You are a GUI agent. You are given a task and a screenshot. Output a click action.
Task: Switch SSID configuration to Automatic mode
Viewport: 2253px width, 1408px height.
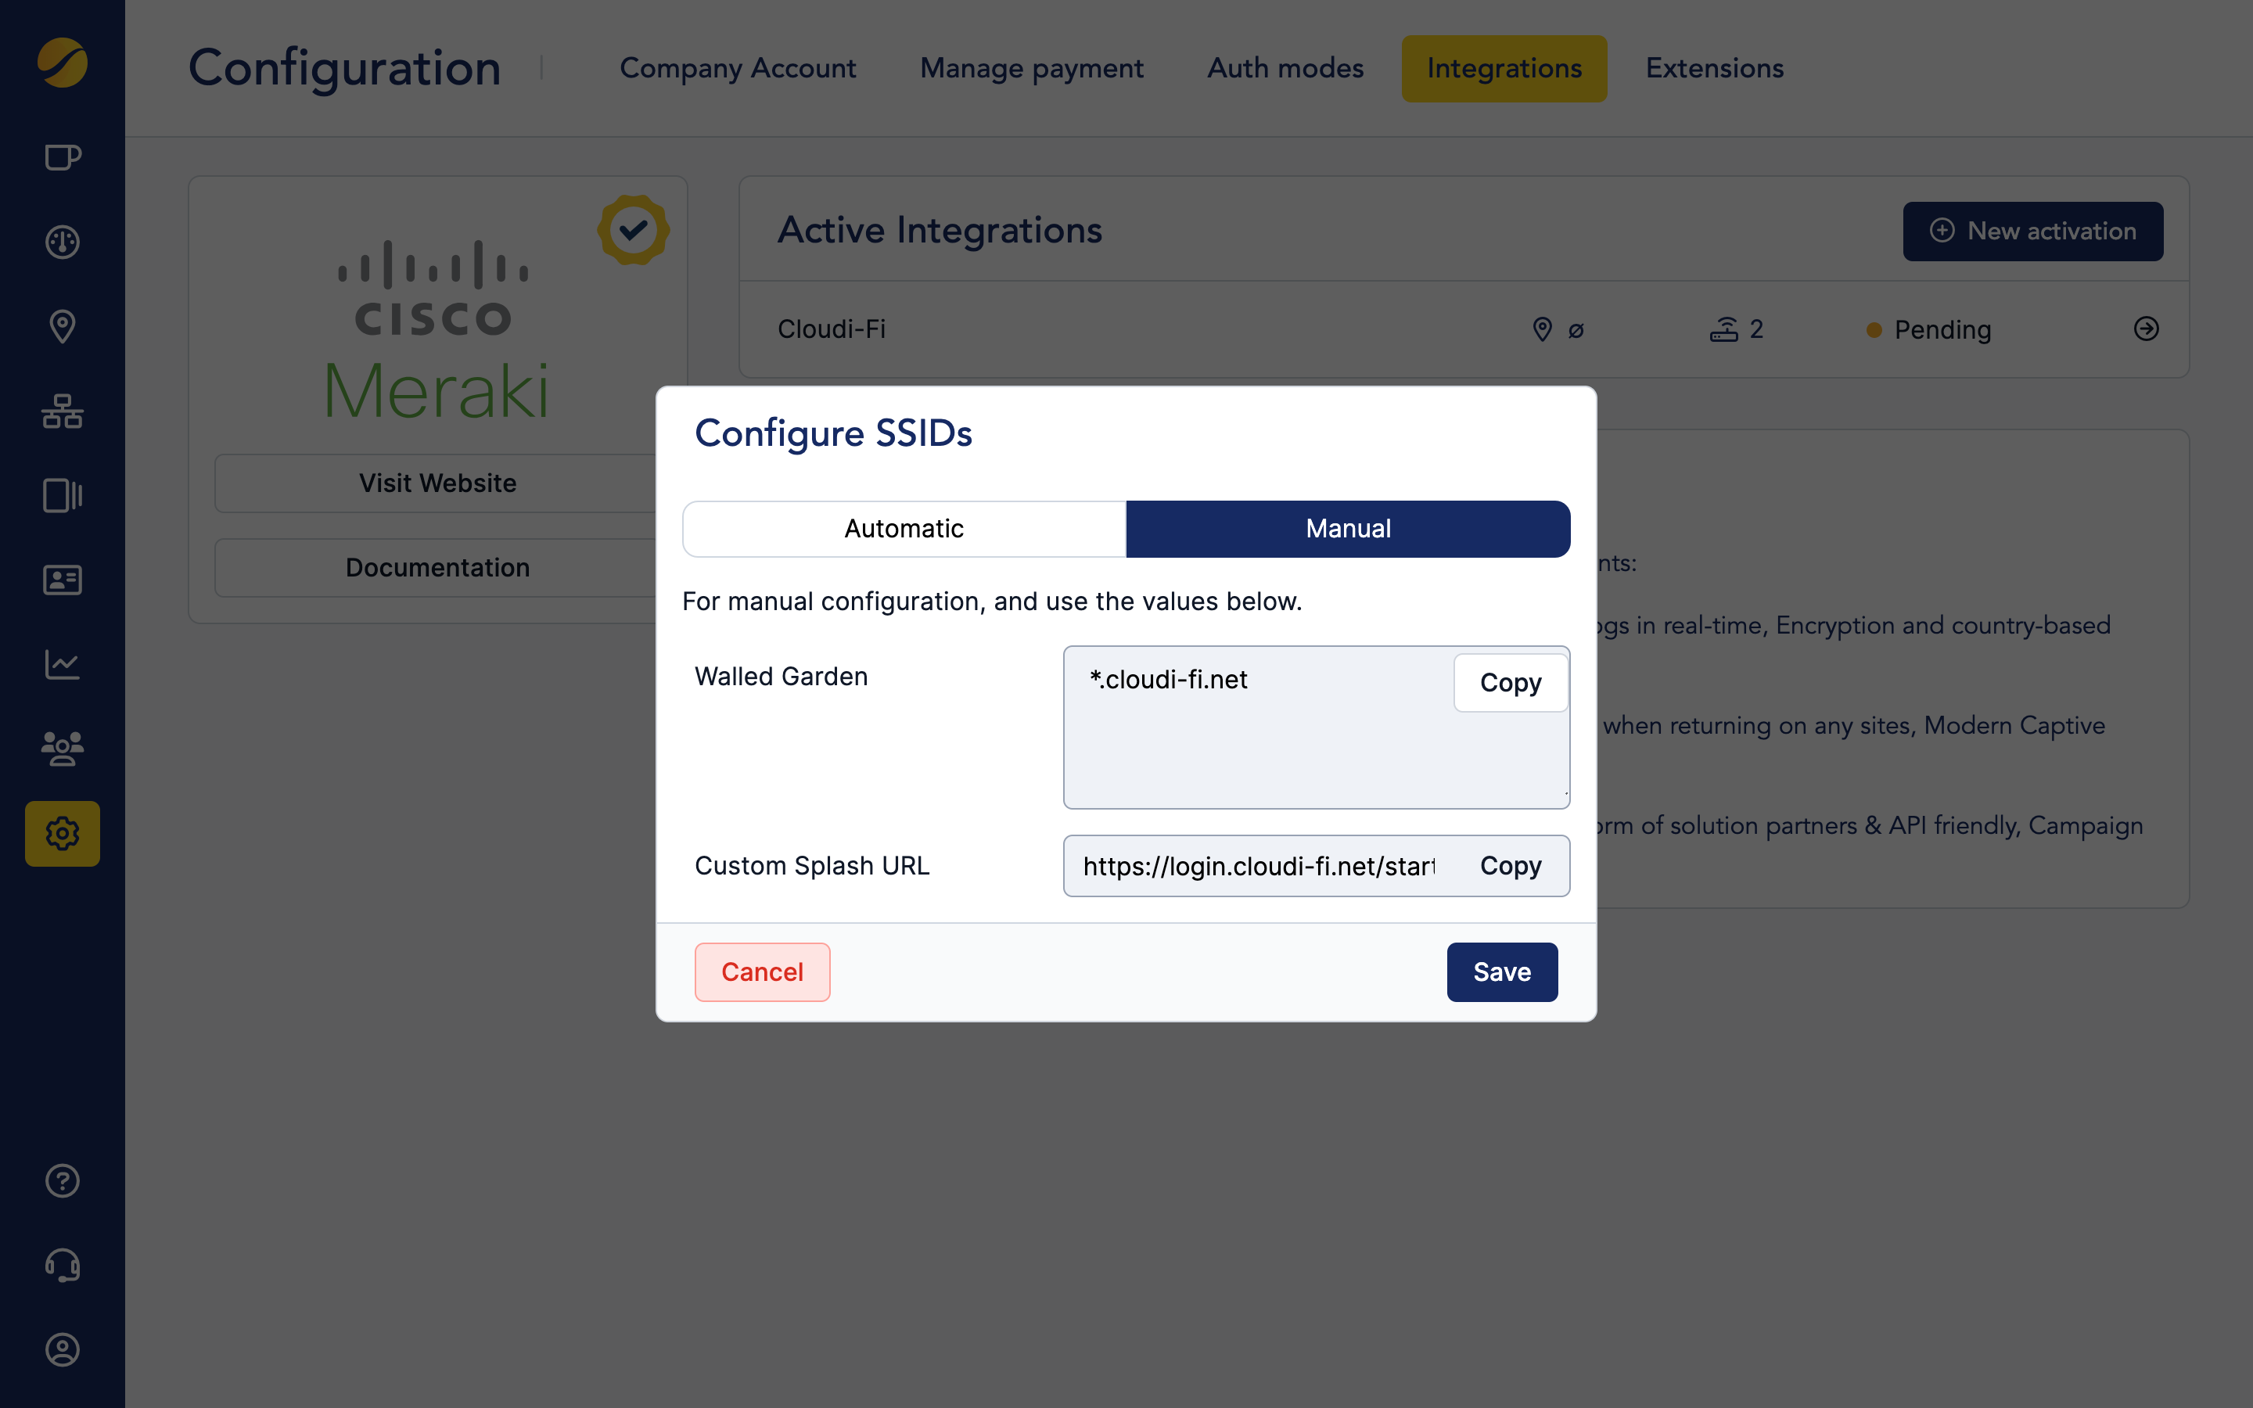click(903, 528)
